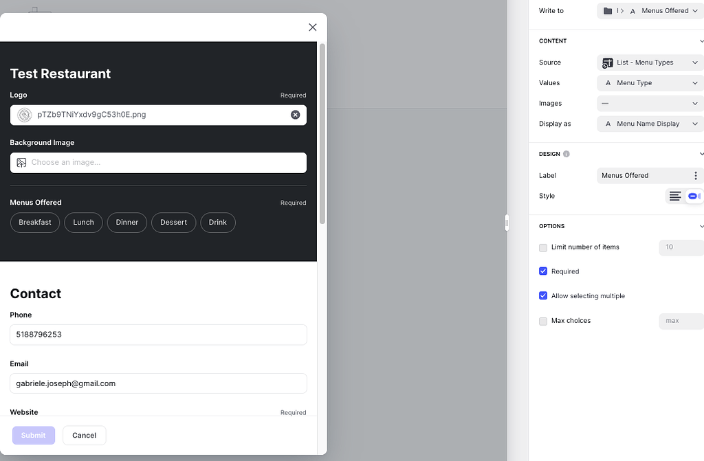Open the Label kebab menu
Viewport: 704px width, 461px height.
tap(695, 175)
